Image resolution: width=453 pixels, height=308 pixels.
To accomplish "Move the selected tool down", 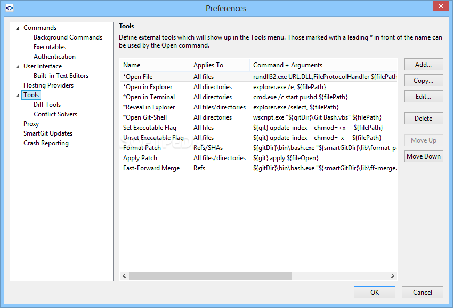I will [423, 156].
